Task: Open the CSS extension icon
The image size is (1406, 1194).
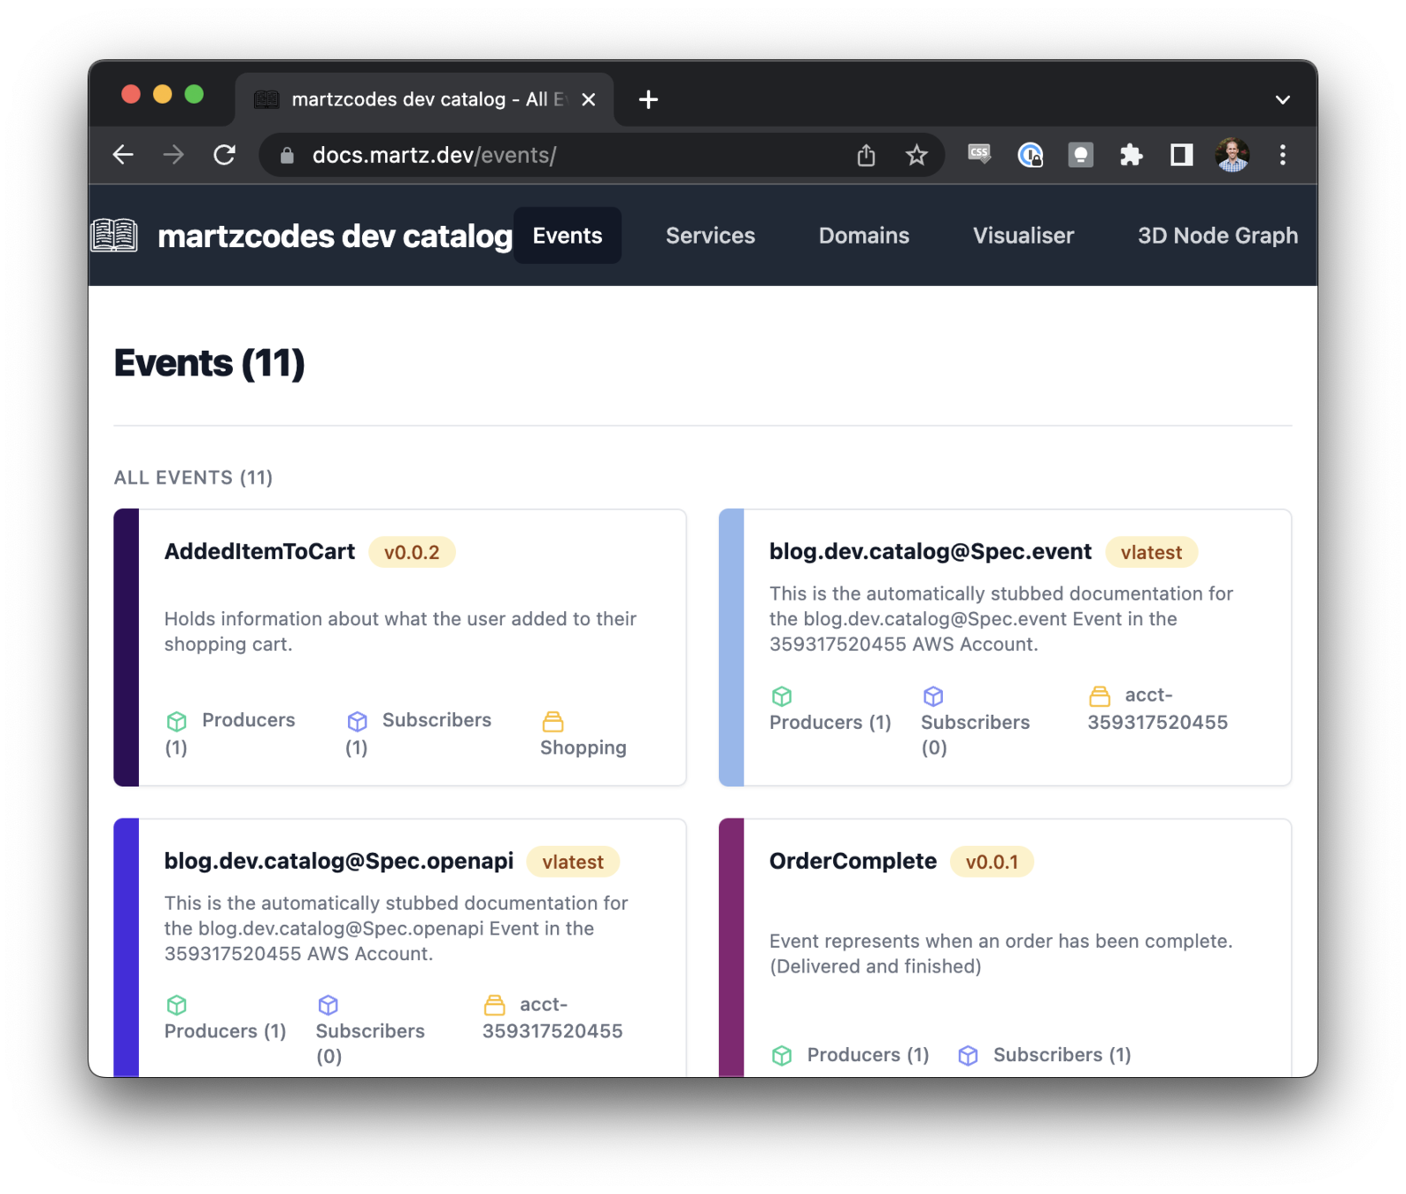Action: point(979,155)
